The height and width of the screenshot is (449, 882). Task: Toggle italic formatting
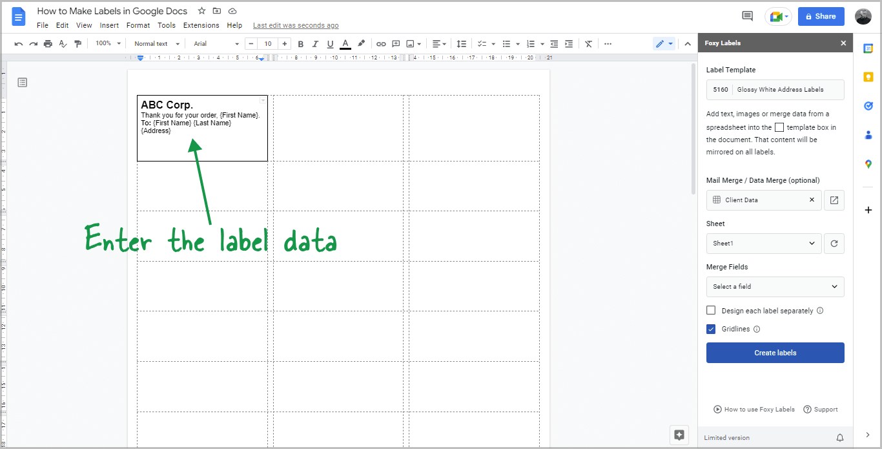tap(315, 43)
